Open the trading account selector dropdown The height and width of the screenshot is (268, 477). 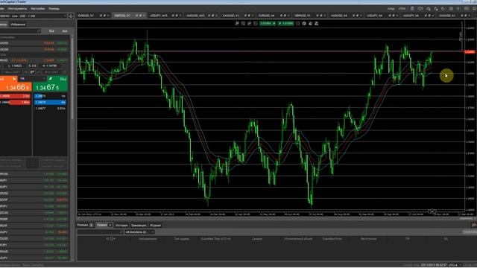click(x=33, y=16)
